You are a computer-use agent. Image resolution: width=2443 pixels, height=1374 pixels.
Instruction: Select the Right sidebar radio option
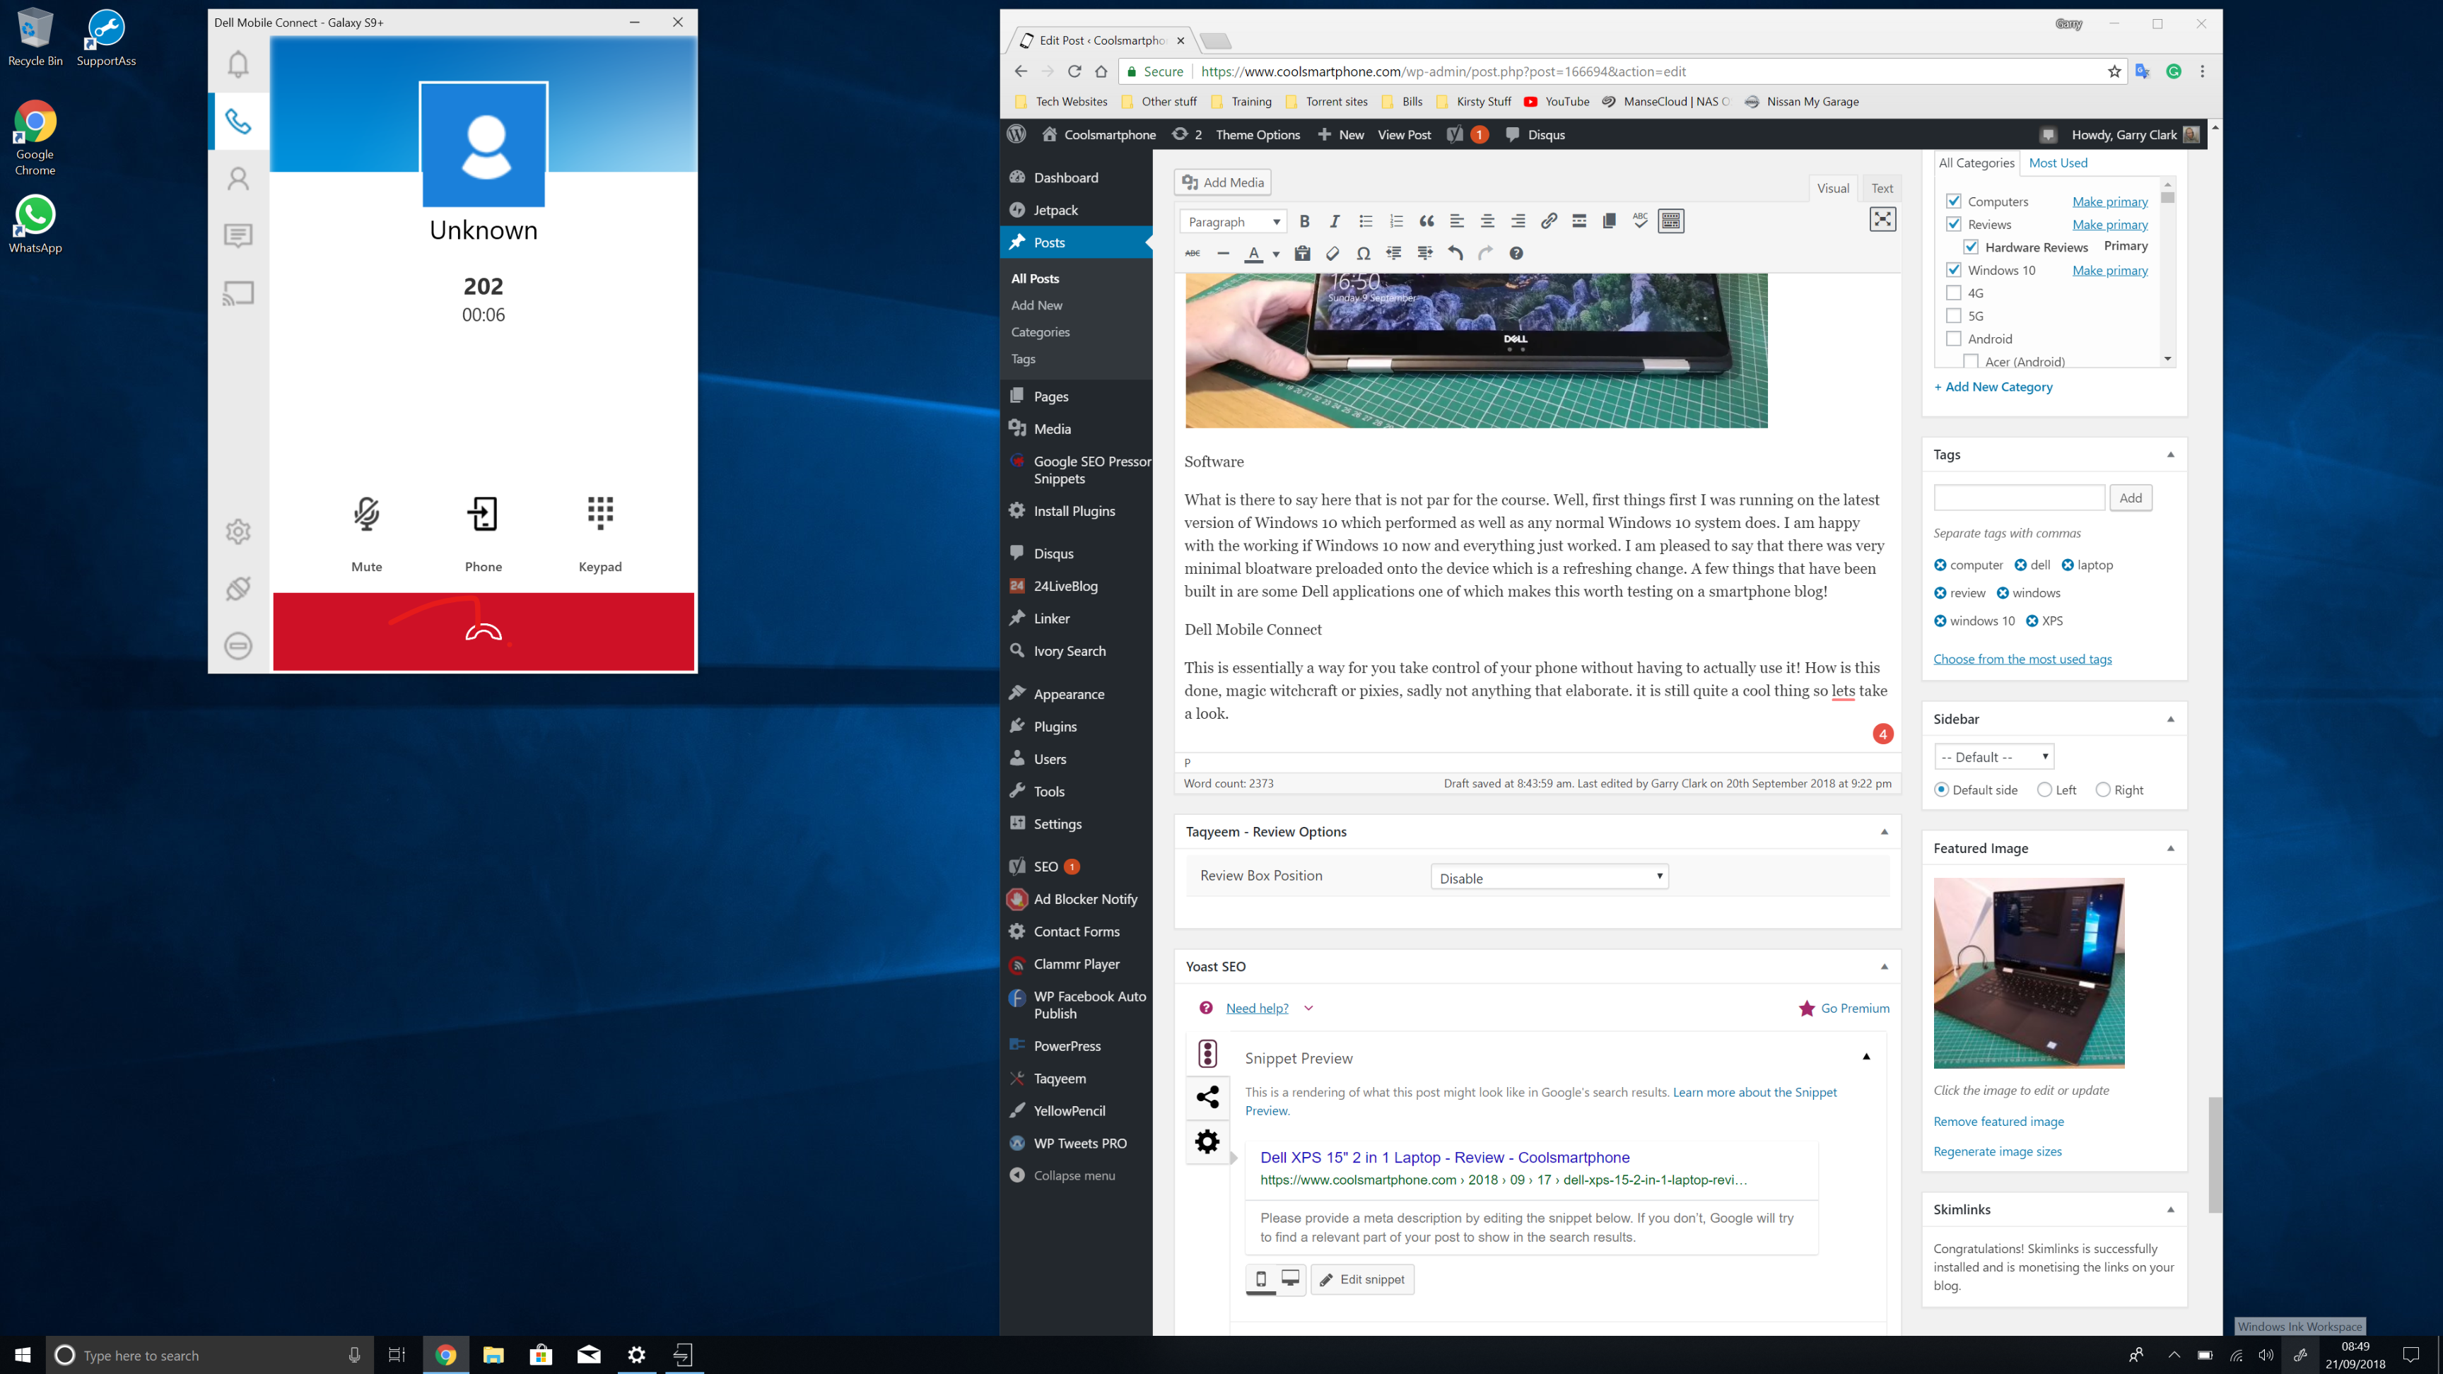(x=2102, y=790)
